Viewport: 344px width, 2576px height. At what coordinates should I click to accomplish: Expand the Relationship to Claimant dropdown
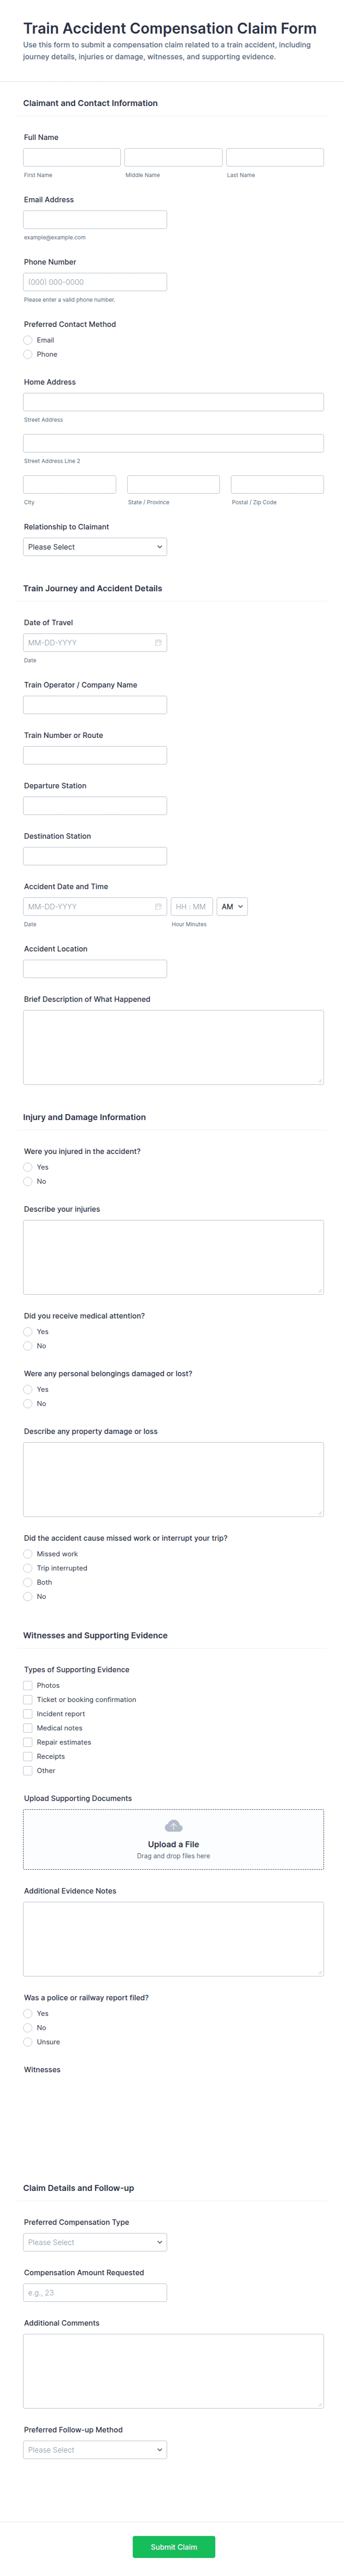pyautogui.click(x=95, y=547)
